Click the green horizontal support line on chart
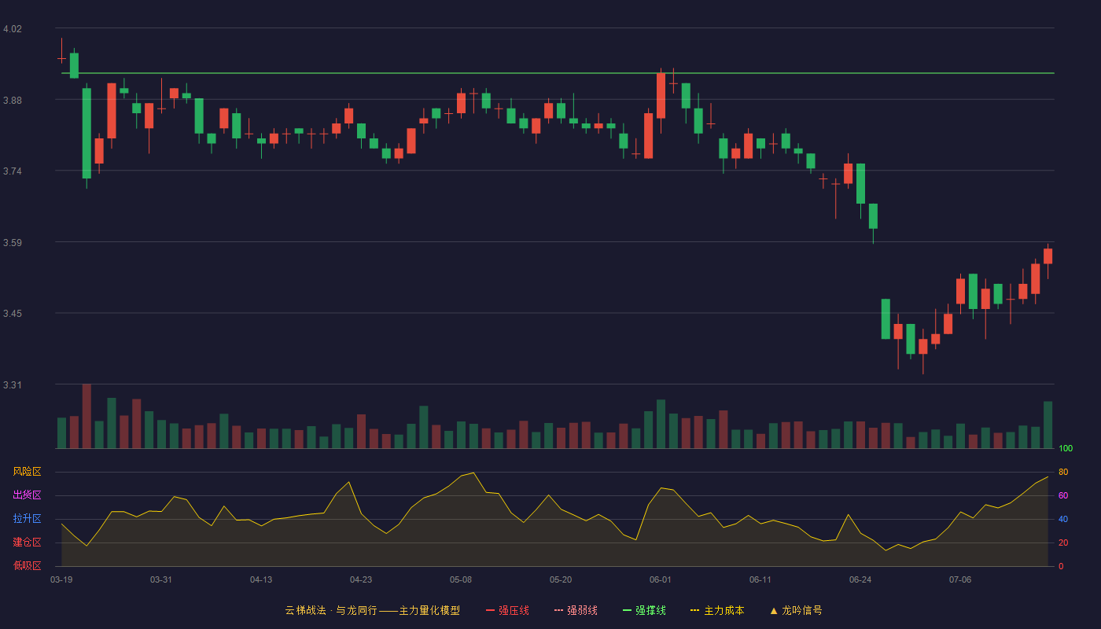1101x629 pixels. pyautogui.click(x=558, y=73)
